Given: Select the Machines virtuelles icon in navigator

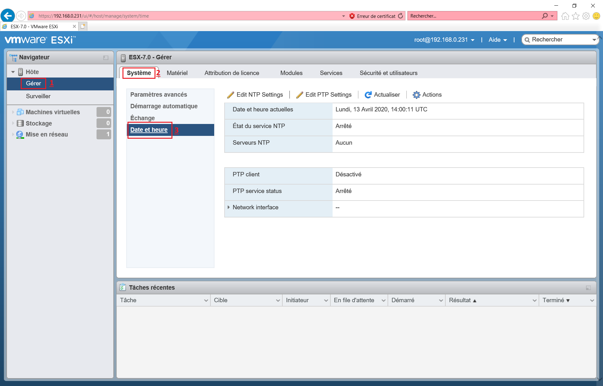Looking at the screenshot, I should [20, 112].
